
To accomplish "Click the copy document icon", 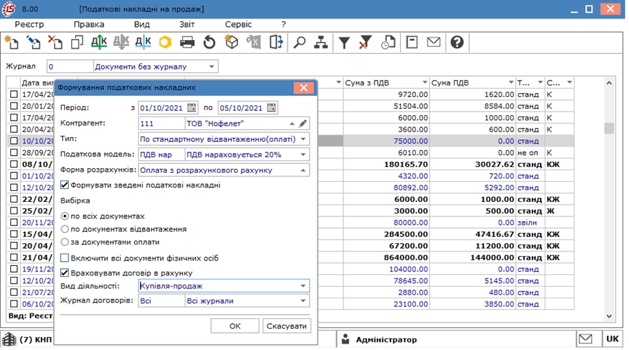I will click(x=77, y=42).
